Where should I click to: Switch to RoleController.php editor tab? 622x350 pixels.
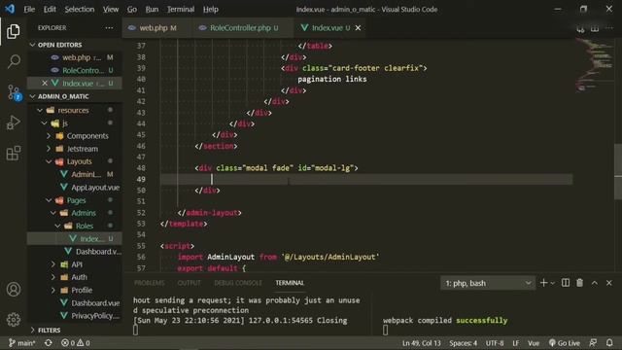[x=243, y=28]
